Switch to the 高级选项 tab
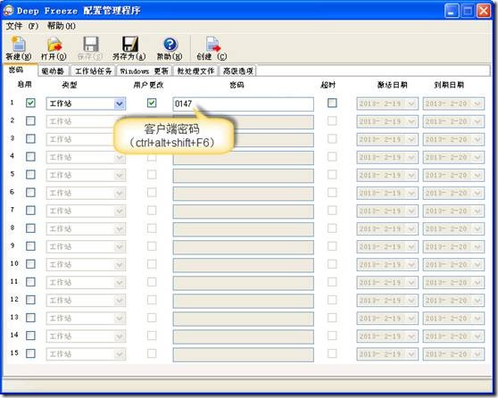This screenshot has width=498, height=398. (238, 70)
